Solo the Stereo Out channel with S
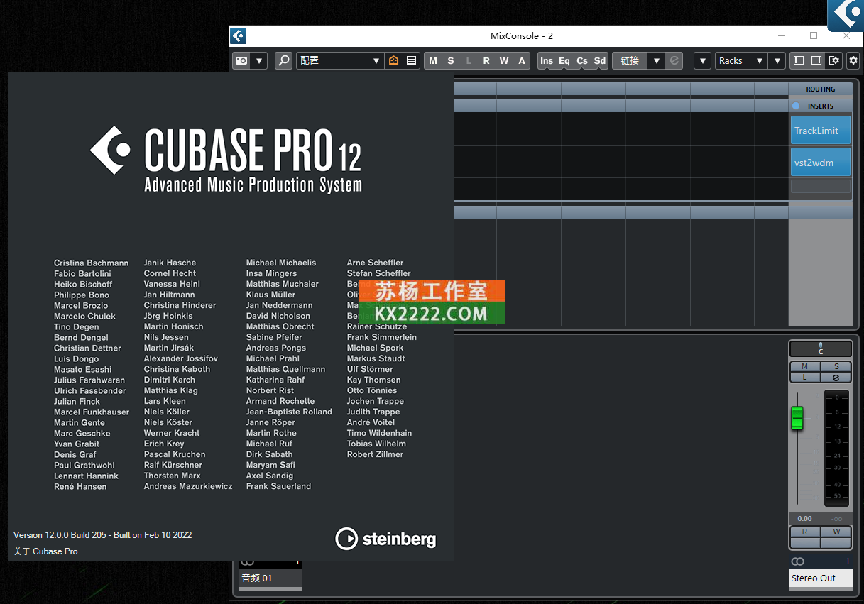The width and height of the screenshot is (864, 604). [x=836, y=366]
